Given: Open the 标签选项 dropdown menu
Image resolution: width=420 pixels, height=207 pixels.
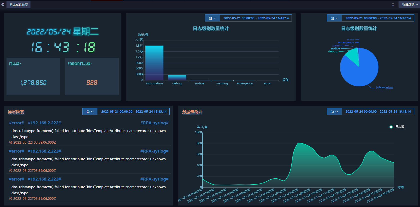Looking at the screenshot, I should pos(409,4).
